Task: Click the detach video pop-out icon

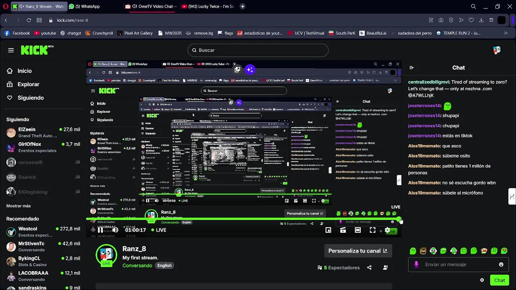Action: (x=237, y=70)
